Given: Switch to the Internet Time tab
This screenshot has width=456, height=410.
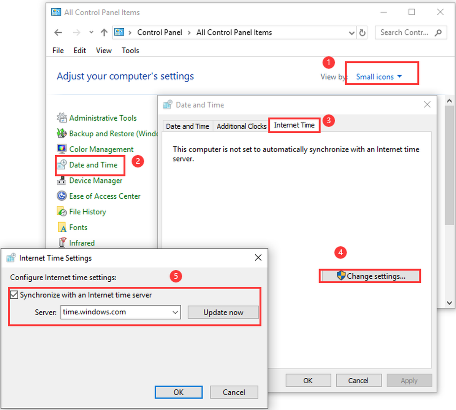Looking at the screenshot, I should click(x=294, y=125).
